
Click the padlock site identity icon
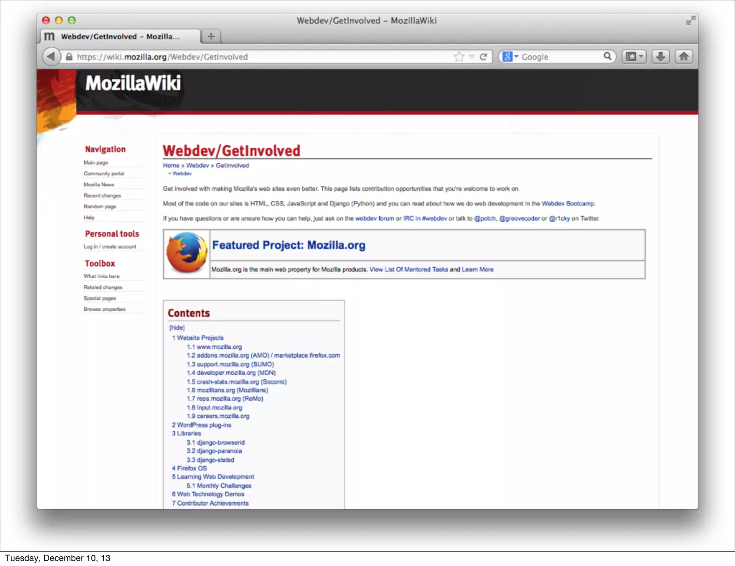69,57
